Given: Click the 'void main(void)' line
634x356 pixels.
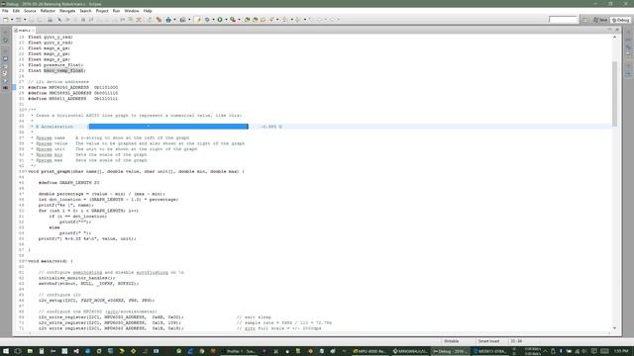Looking at the screenshot, I should tap(51, 261).
